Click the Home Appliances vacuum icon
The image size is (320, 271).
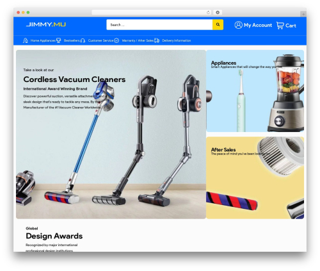pos(26,40)
